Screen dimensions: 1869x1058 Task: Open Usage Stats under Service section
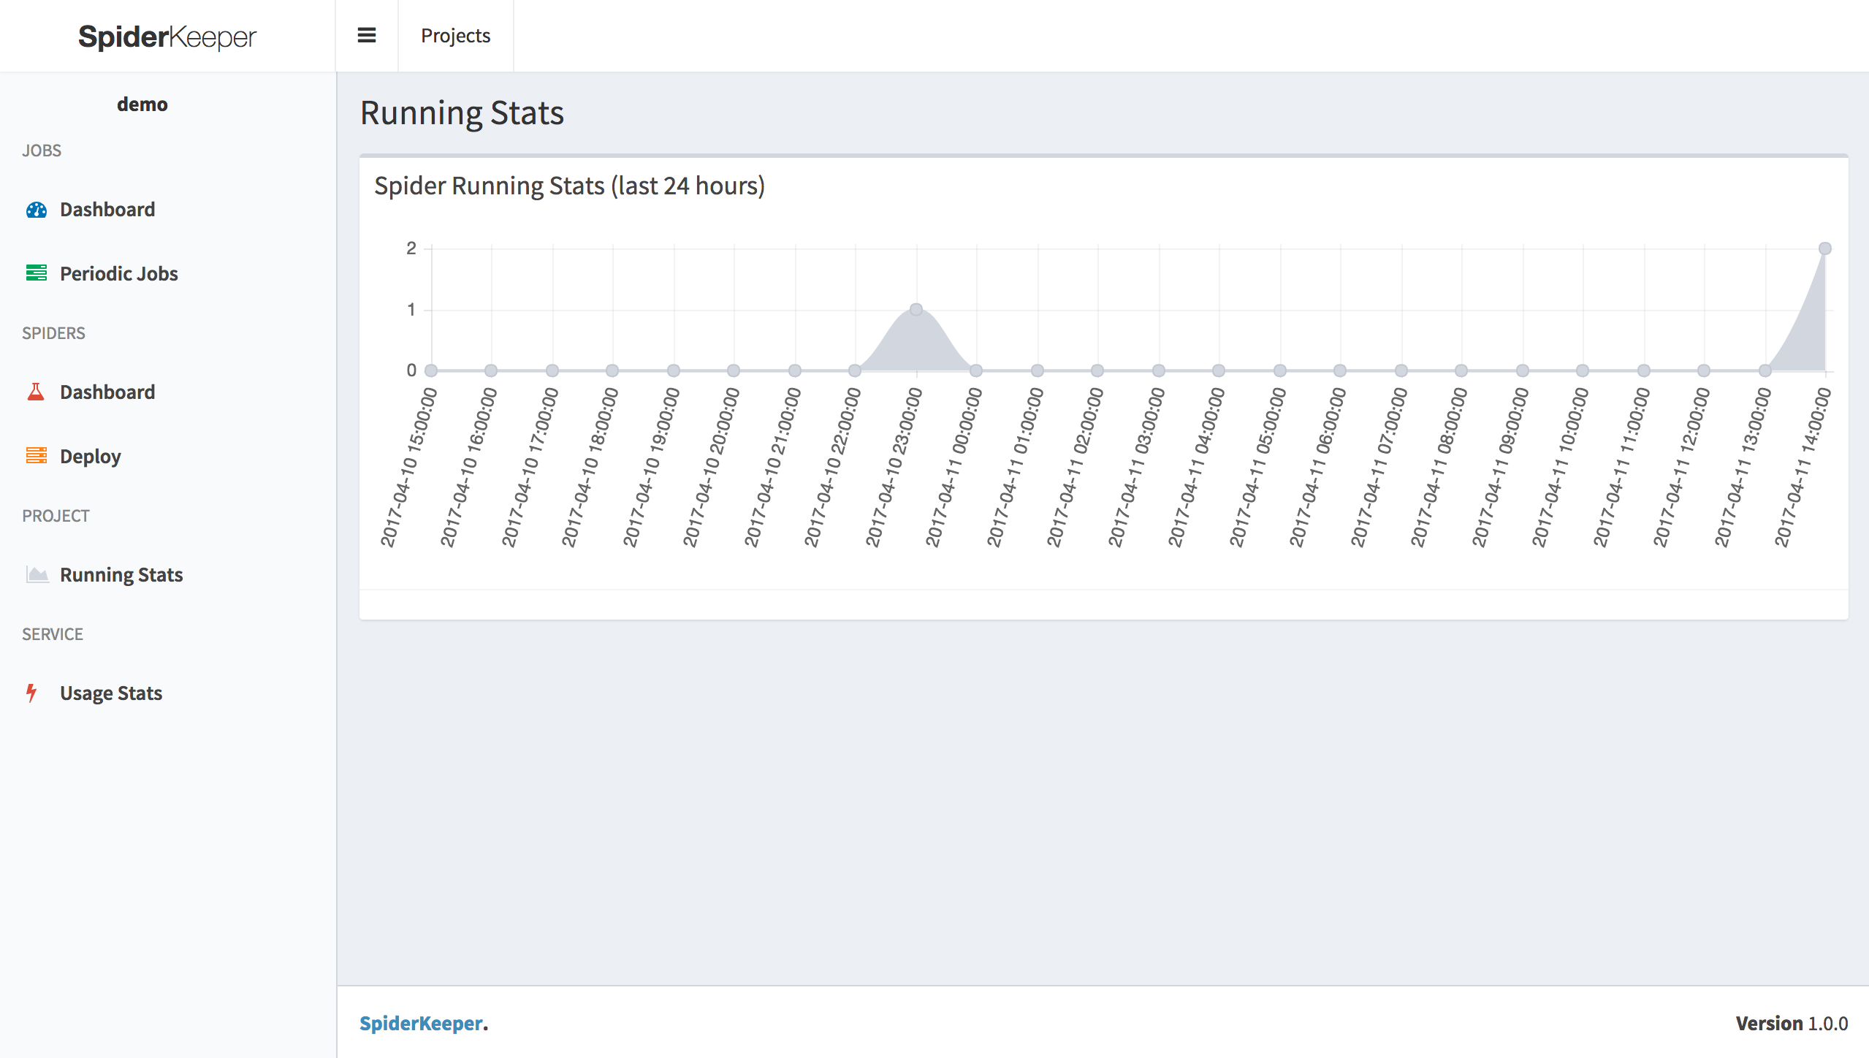pos(111,693)
